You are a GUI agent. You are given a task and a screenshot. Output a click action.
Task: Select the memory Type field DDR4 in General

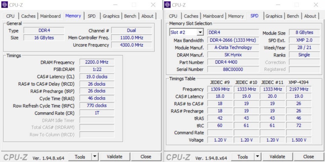click(44, 30)
